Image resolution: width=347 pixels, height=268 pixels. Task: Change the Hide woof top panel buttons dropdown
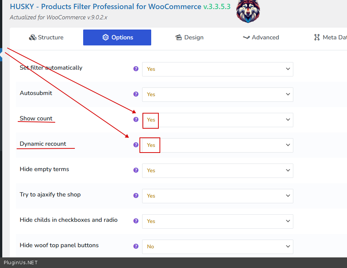(217, 247)
